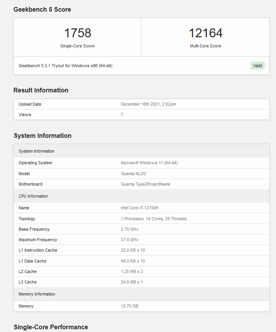The image size is (276, 332).
Task: Click the Name row label
Action: tap(24, 208)
